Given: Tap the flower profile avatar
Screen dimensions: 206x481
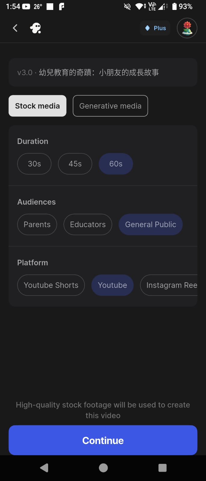Looking at the screenshot, I should coord(187,28).
